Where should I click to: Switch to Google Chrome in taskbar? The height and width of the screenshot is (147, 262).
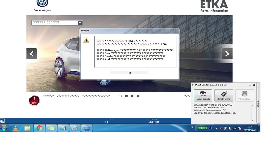(x=39, y=128)
